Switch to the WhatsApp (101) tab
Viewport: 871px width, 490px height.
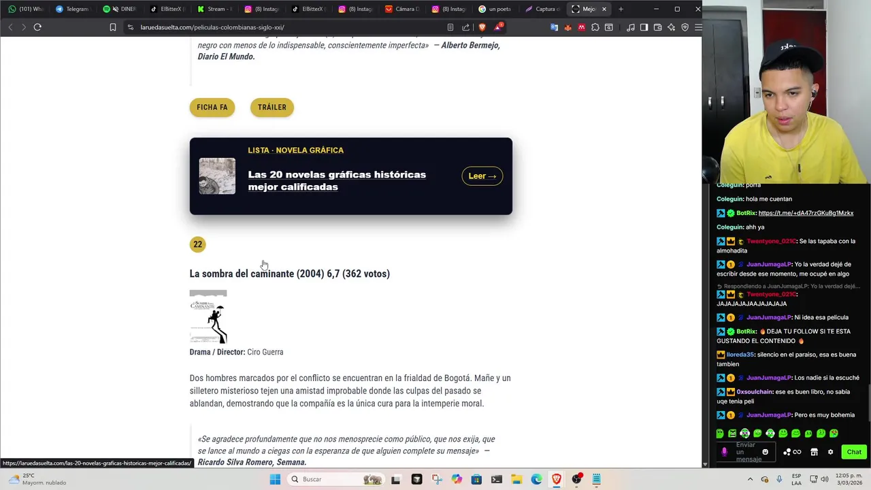pyautogui.click(x=25, y=9)
